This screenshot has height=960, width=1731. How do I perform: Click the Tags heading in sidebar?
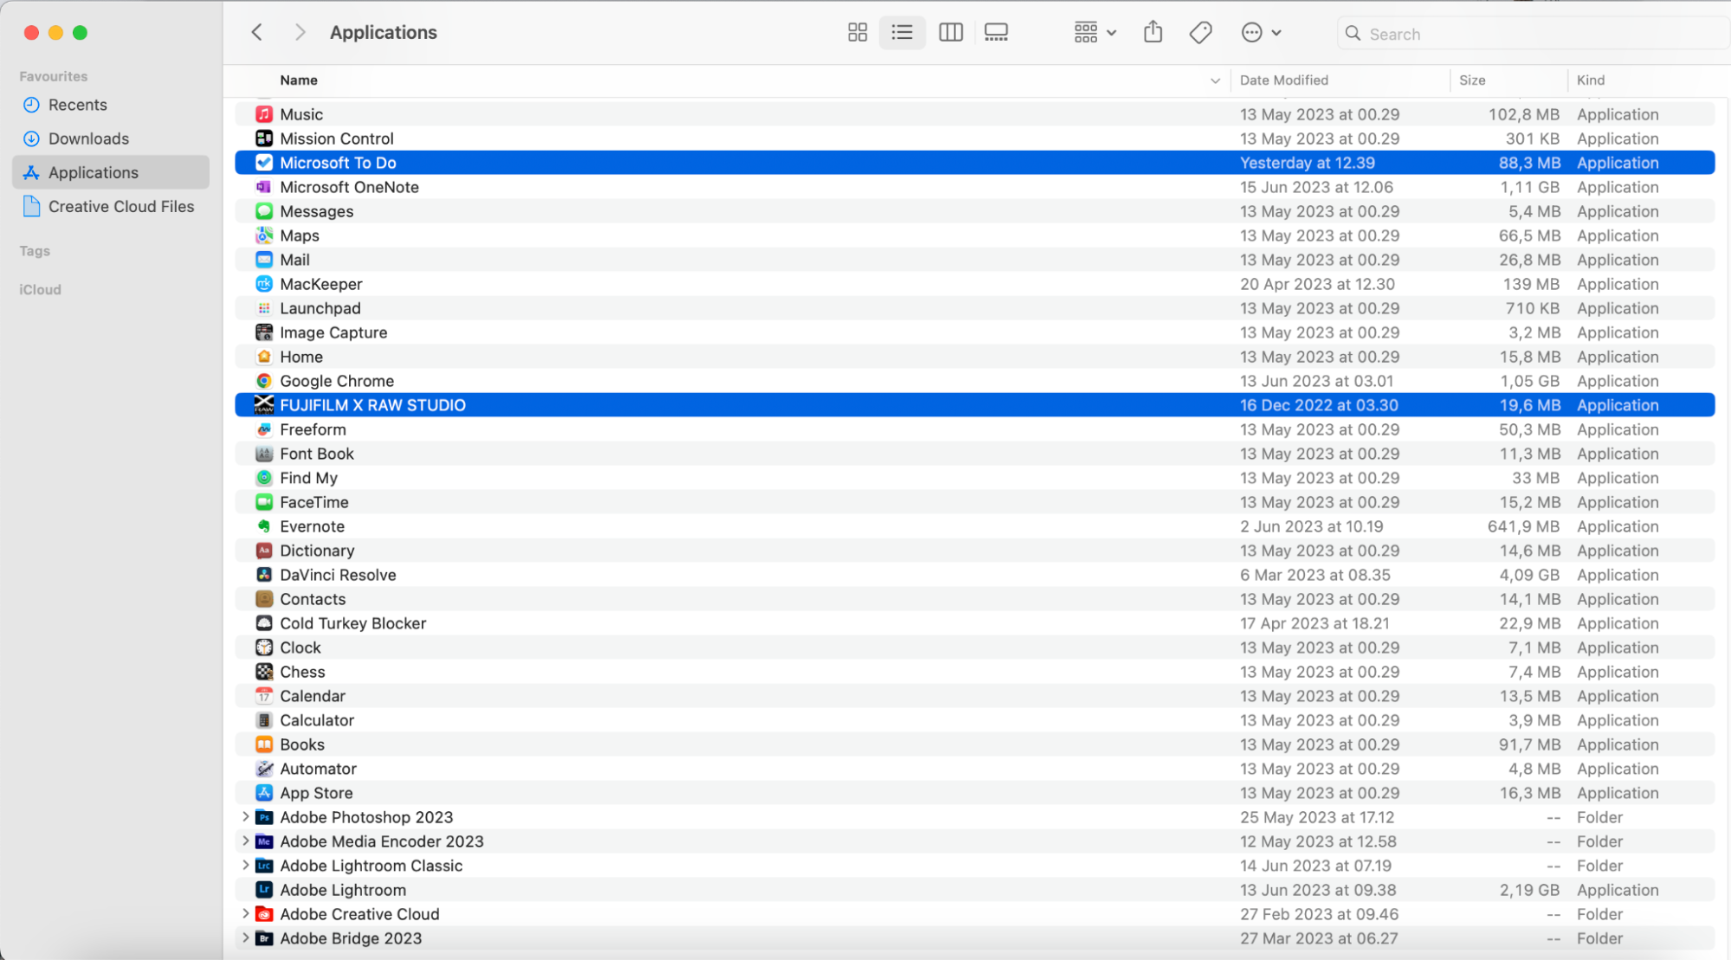tap(35, 251)
